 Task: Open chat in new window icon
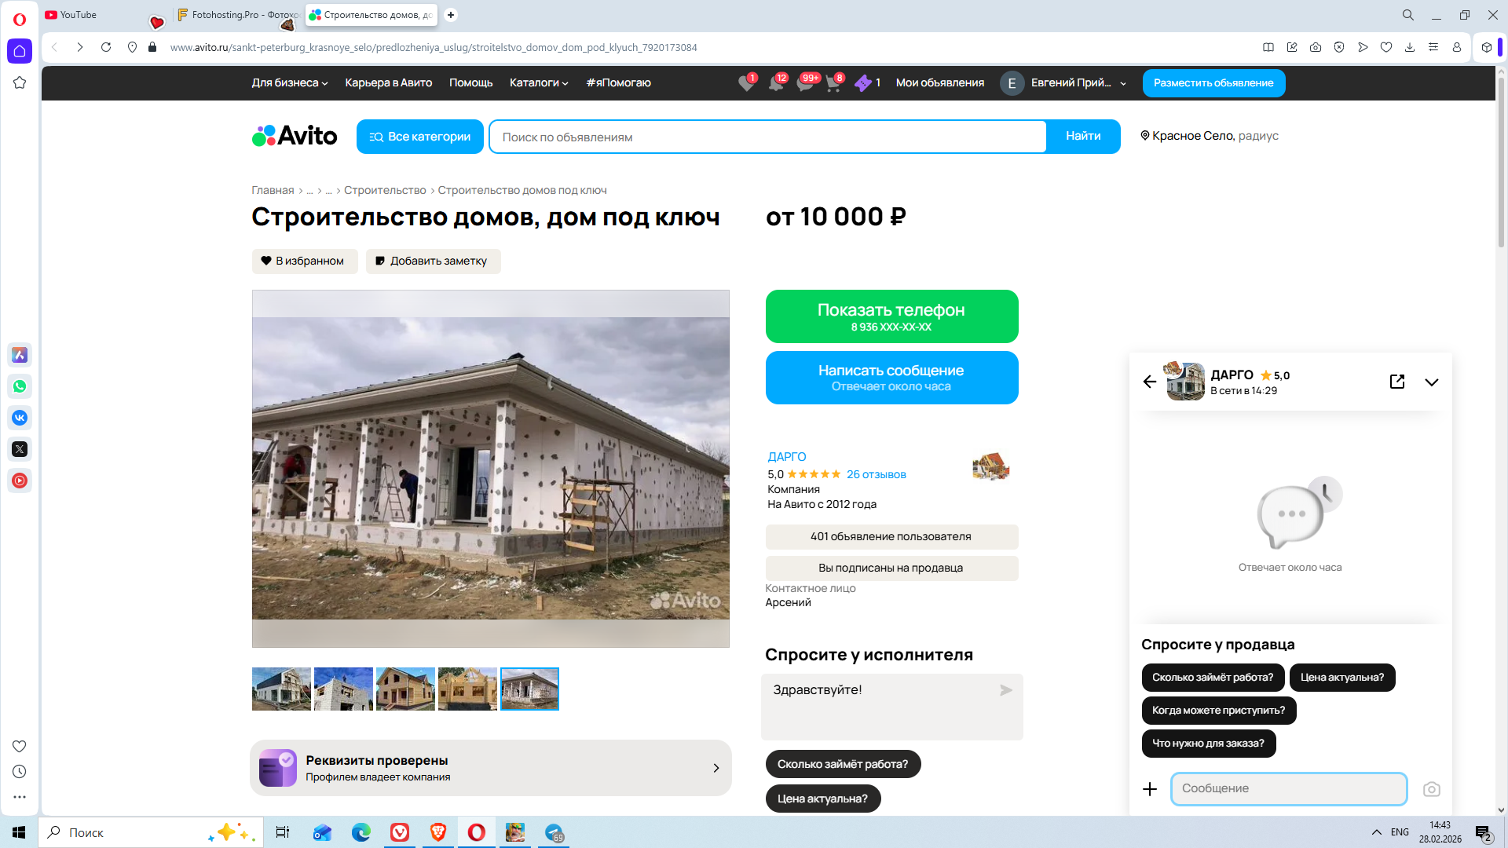[1396, 382]
